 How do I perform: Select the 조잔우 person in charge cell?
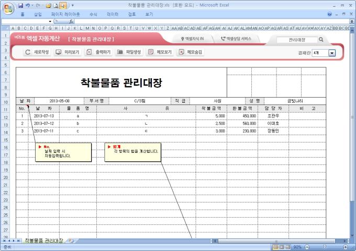pyautogui.click(x=273, y=116)
